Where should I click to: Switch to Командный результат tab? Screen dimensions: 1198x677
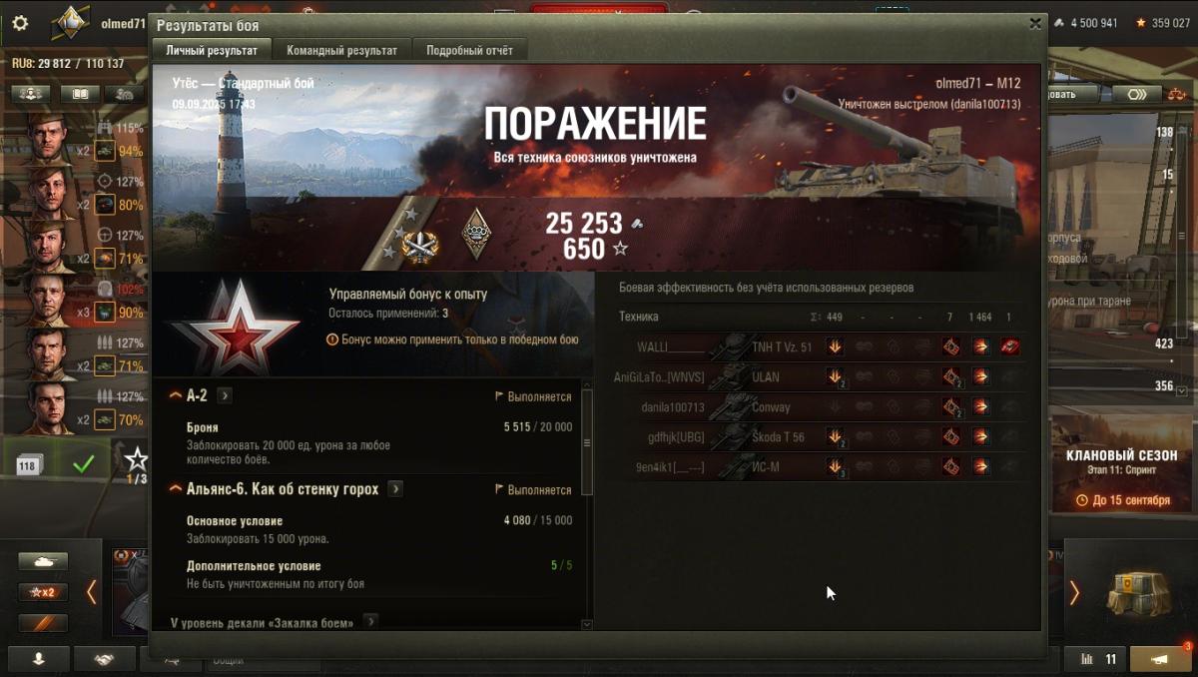(x=342, y=50)
